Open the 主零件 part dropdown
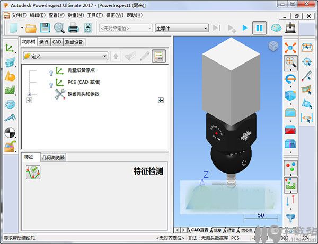 pyautogui.click(x=182, y=28)
